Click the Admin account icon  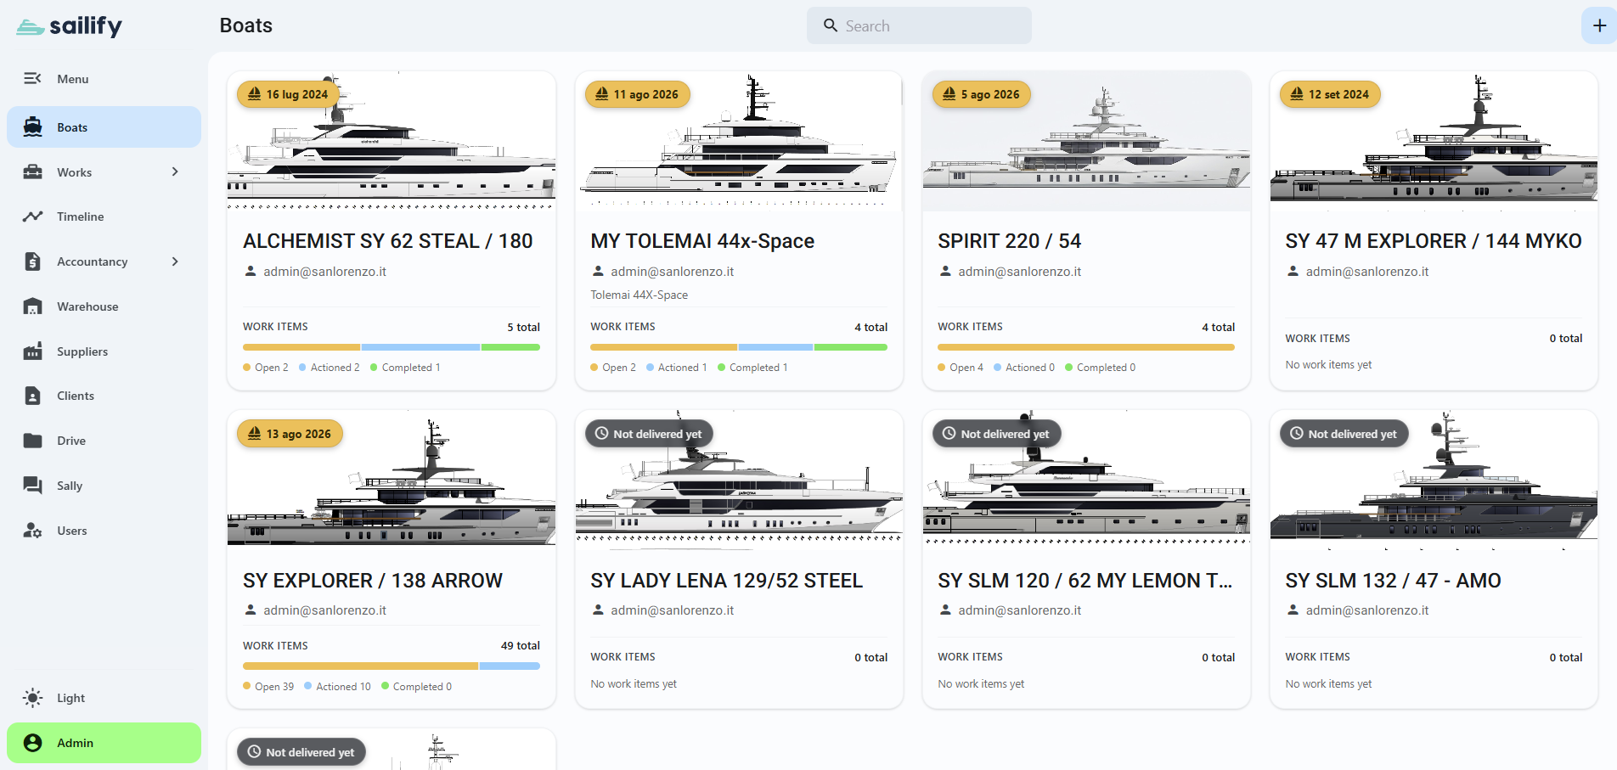point(32,743)
